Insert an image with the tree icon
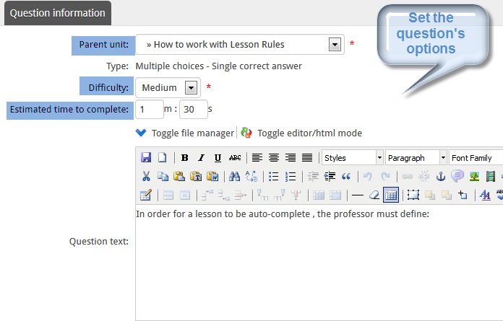Viewport: 503px width, 321px height. point(474,176)
